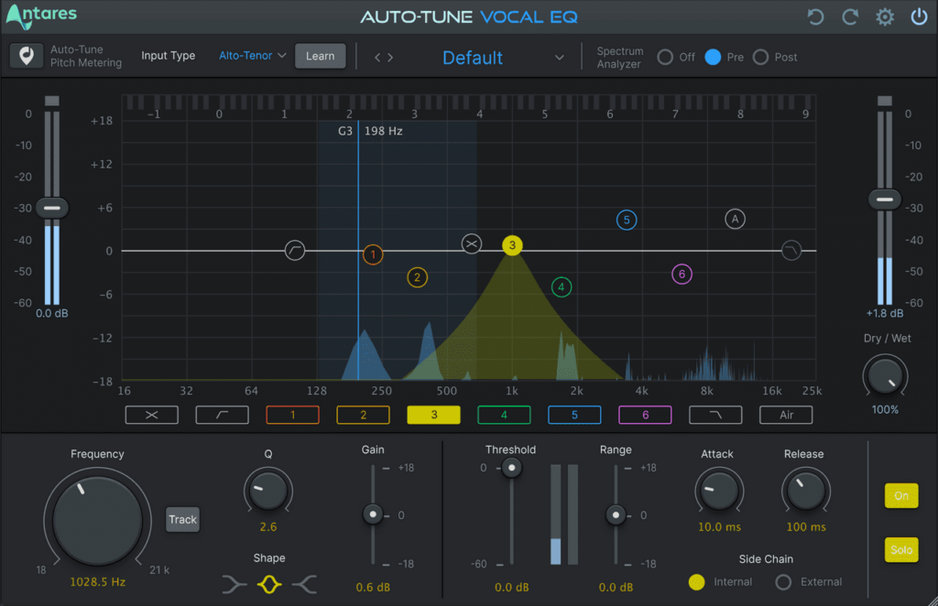The height and width of the screenshot is (606, 938).
Task: Toggle the plugin power bypass icon
Action: click(919, 16)
